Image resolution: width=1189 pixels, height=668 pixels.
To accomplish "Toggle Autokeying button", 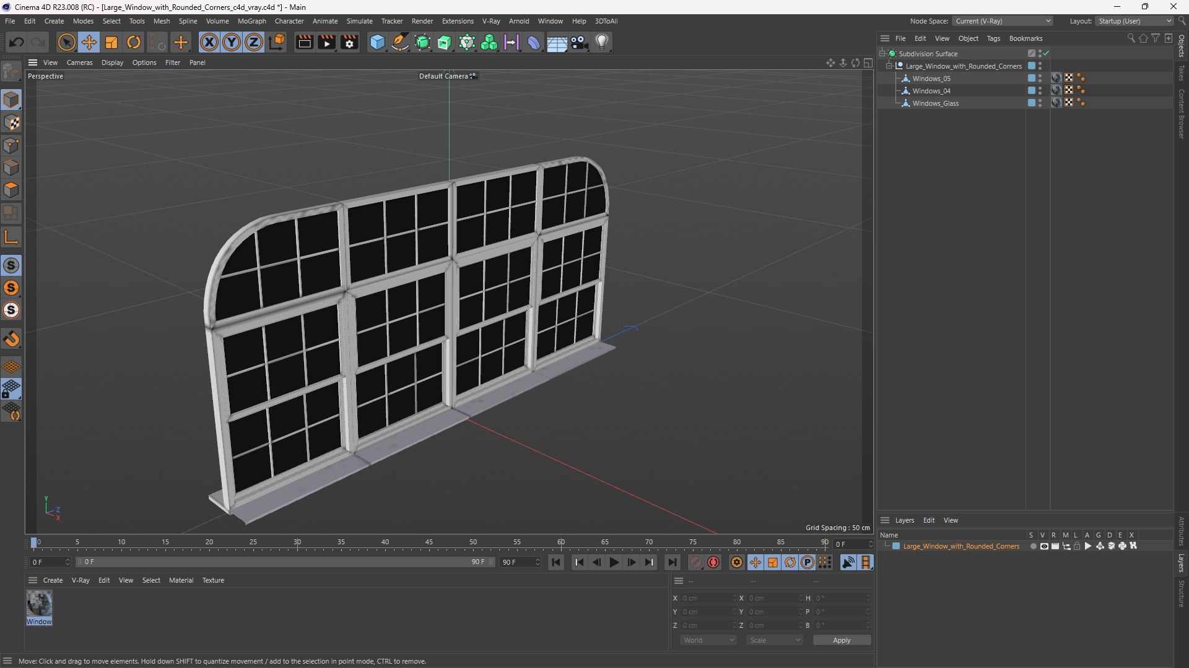I will pos(713,562).
